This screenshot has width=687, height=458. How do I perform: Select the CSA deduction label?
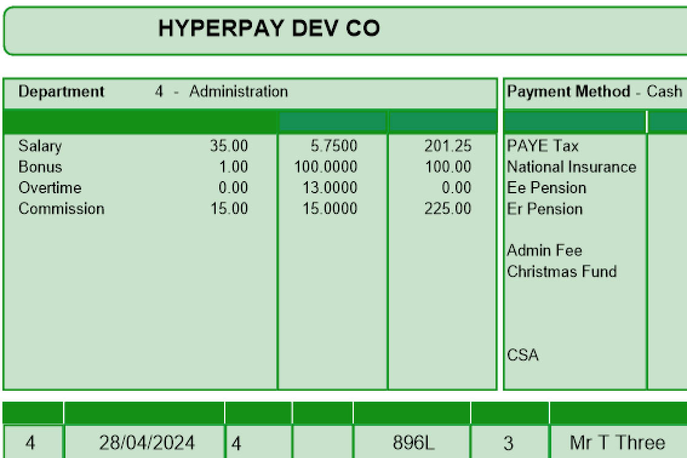click(x=523, y=356)
